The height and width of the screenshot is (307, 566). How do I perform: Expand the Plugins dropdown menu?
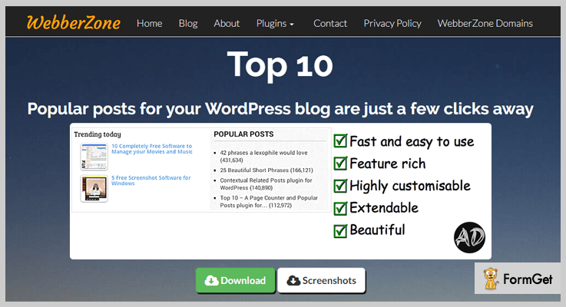click(x=275, y=24)
